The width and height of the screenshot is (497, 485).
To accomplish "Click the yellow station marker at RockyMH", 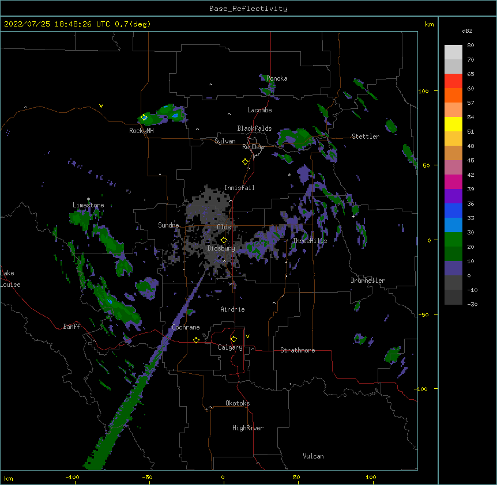I will click(x=144, y=118).
